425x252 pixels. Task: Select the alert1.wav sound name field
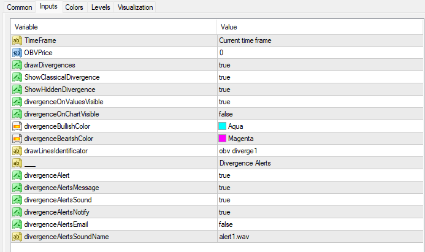tap(234, 237)
